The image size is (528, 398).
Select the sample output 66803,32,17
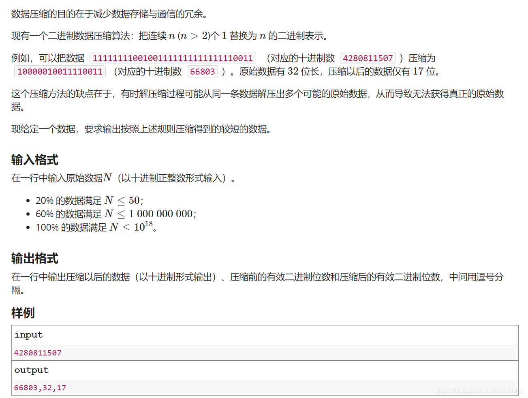click(39, 387)
